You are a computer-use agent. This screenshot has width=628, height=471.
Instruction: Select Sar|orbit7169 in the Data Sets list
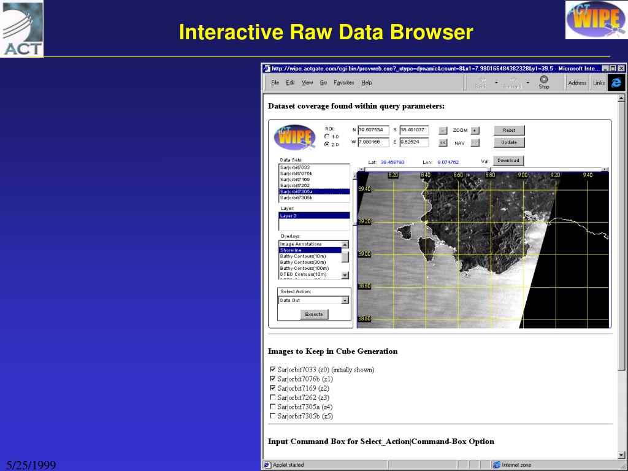coord(314,180)
